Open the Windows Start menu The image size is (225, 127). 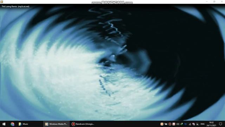(x=4, y=124)
